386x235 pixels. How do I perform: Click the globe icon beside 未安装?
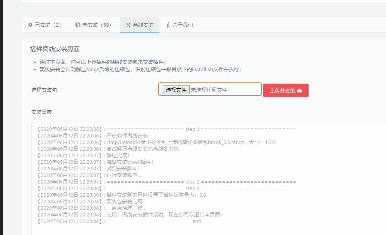click(x=78, y=25)
